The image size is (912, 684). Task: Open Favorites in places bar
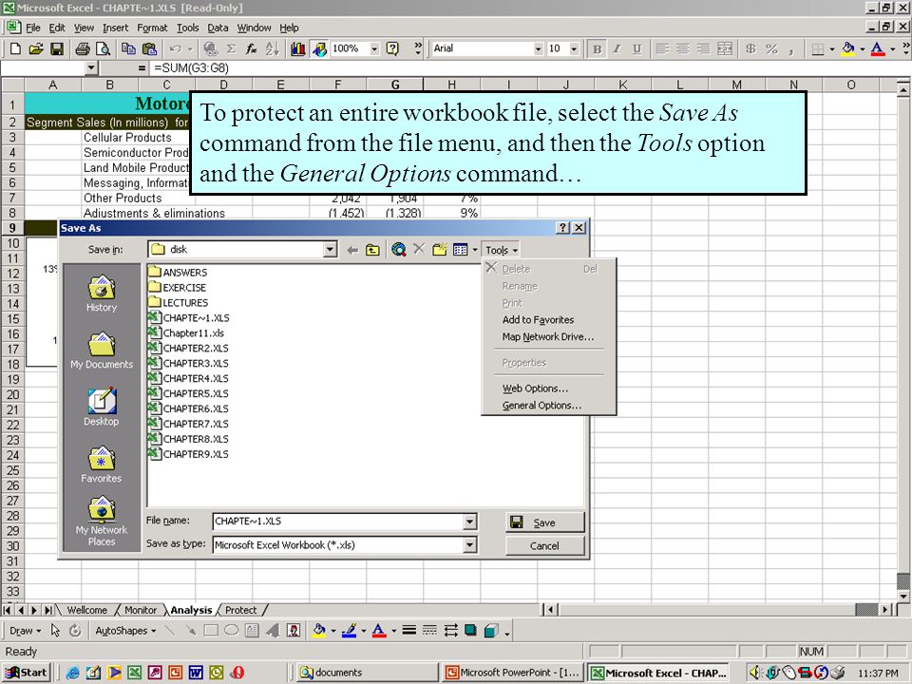(x=102, y=465)
